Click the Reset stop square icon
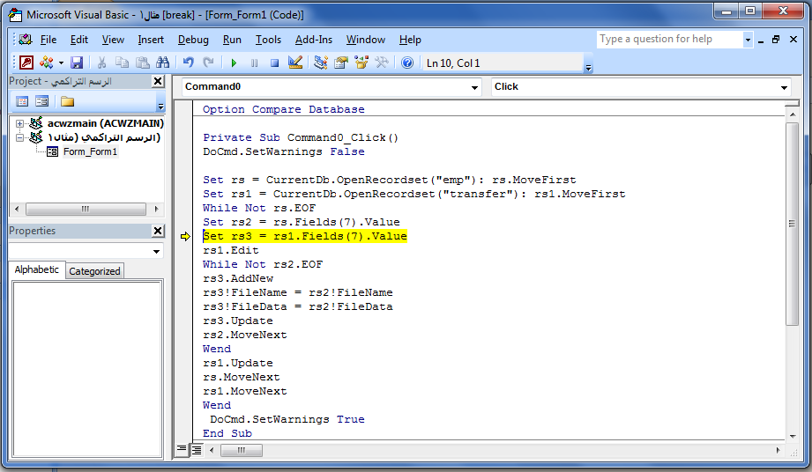Image resolution: width=812 pixels, height=472 pixels. point(274,63)
